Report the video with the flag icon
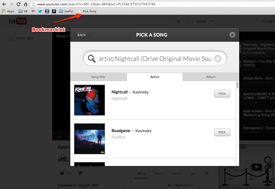The width and height of the screenshot is (275, 189). 207,173
